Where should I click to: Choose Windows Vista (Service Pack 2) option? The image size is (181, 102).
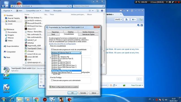point(62,73)
